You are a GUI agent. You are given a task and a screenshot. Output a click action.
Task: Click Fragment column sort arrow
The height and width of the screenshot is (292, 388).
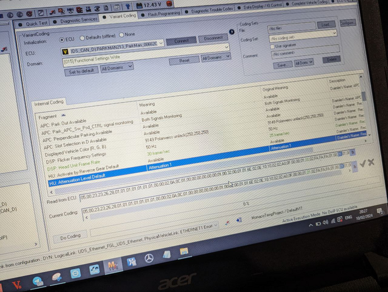63,115
